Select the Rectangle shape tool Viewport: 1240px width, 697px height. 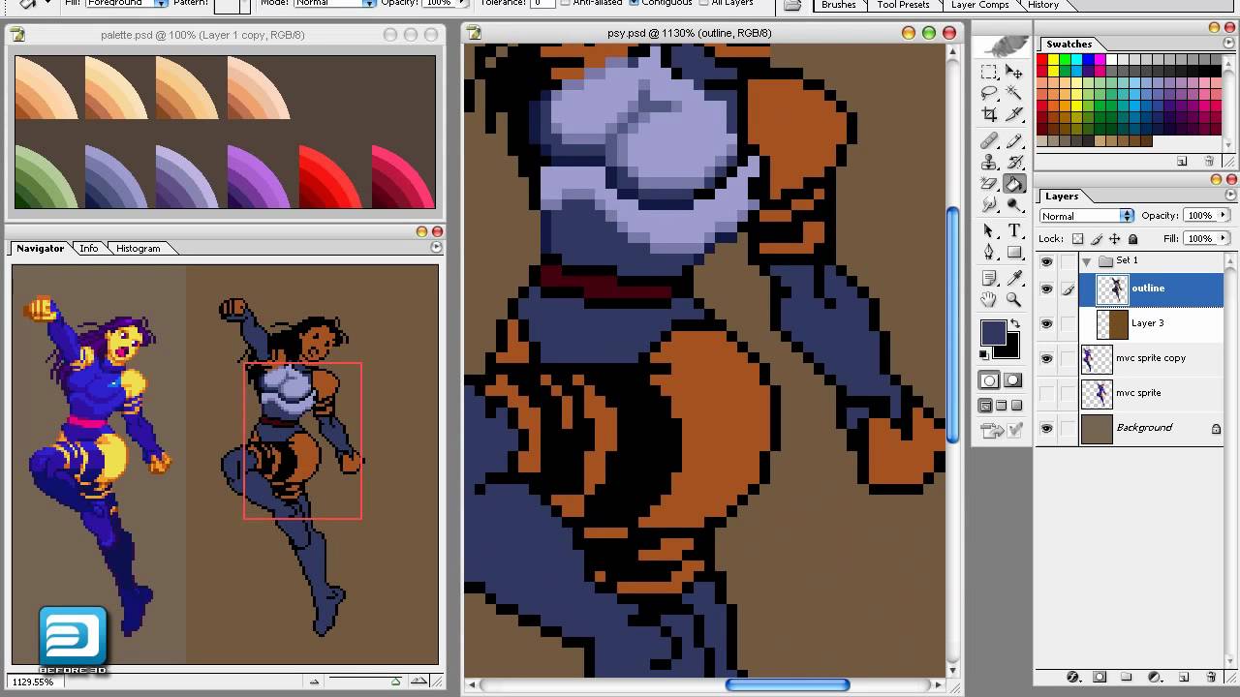[1014, 252]
